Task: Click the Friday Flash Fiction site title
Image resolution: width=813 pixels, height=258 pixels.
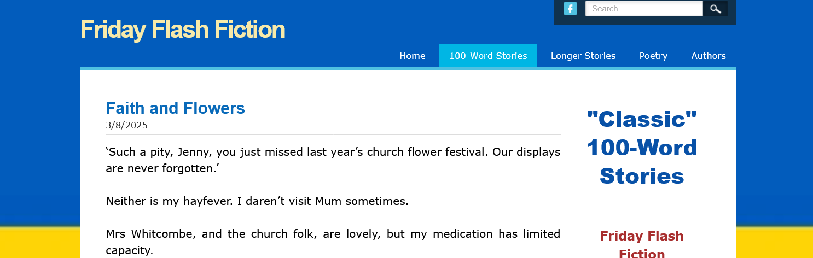Action: (x=183, y=30)
